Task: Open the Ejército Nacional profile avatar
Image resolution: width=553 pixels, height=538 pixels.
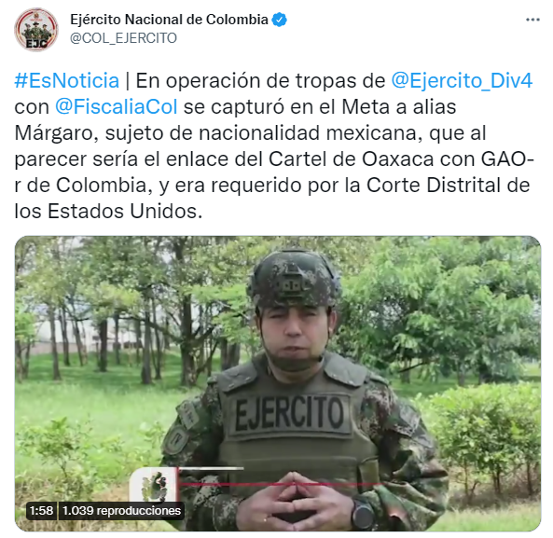Action: [36, 29]
